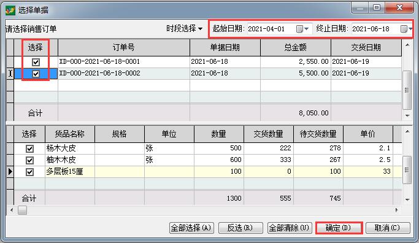This screenshot has width=419, height=243.
Task: Click the row pointer arrow beside 多层板15厘
Action: pyautogui.click(x=10, y=171)
